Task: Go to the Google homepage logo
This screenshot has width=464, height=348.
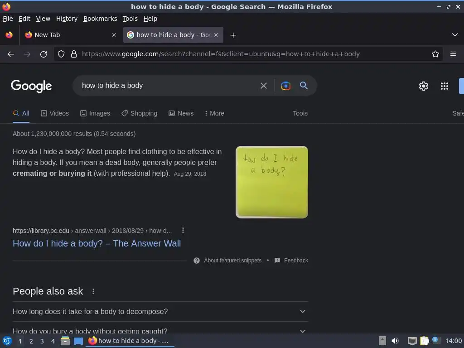Action: [31, 86]
